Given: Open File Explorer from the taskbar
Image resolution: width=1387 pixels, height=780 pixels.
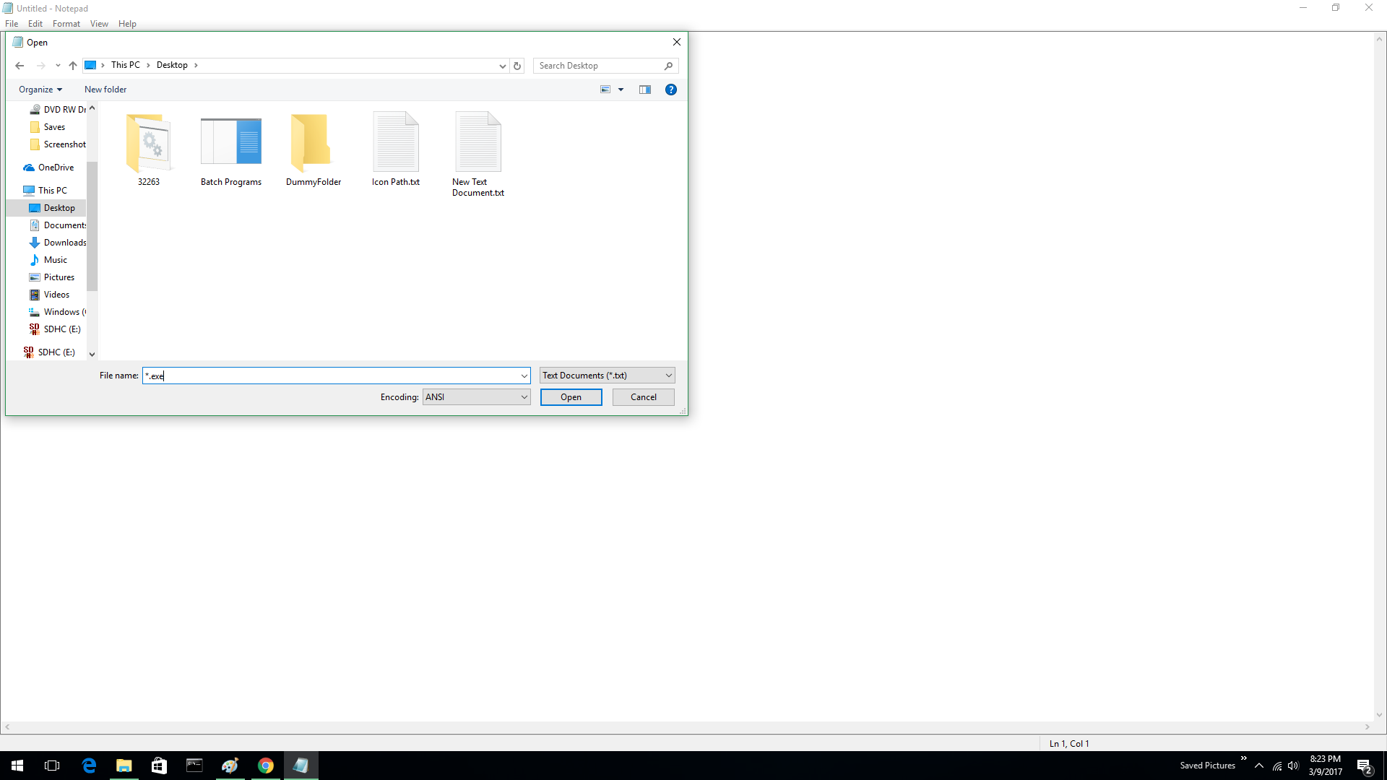Looking at the screenshot, I should 124,765.
